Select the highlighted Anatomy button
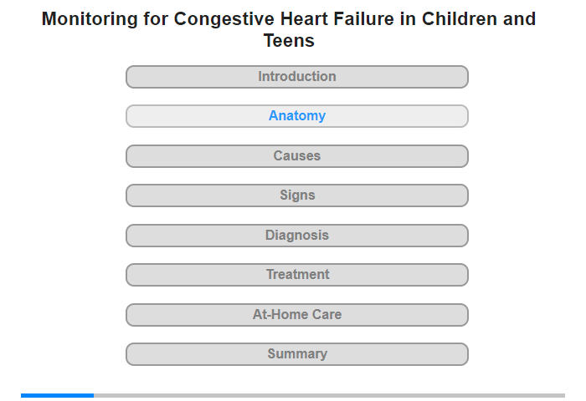The image size is (586, 401). 296,116
